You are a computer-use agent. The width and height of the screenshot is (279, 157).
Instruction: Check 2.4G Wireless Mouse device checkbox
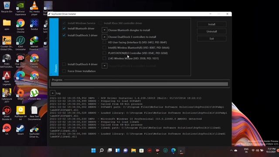pyautogui.click(x=105, y=58)
